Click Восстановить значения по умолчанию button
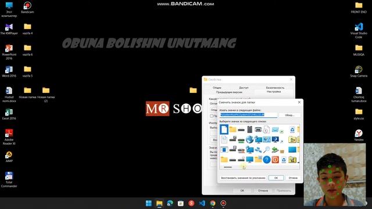The height and width of the screenshot is (209, 372). (x=243, y=178)
